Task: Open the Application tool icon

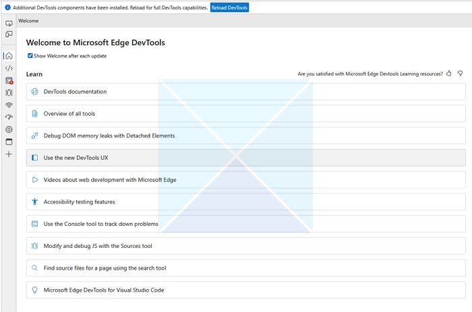Action: [9, 142]
